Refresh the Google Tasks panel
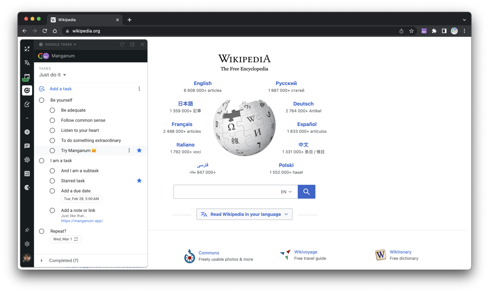Viewport: 489px width, 293px height. pos(122,44)
